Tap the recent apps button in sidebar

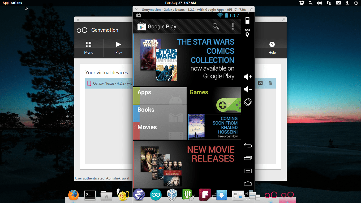[248, 158]
